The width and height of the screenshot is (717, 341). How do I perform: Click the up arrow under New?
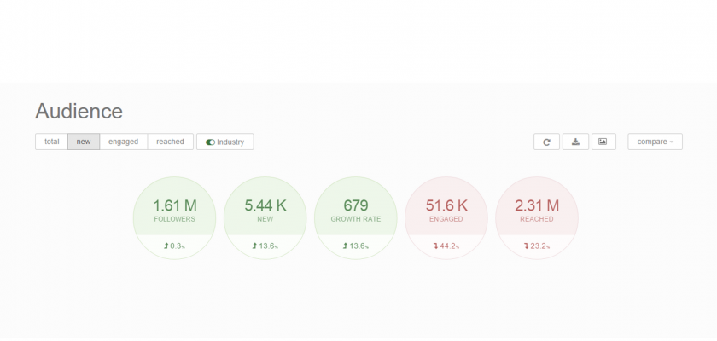(254, 246)
